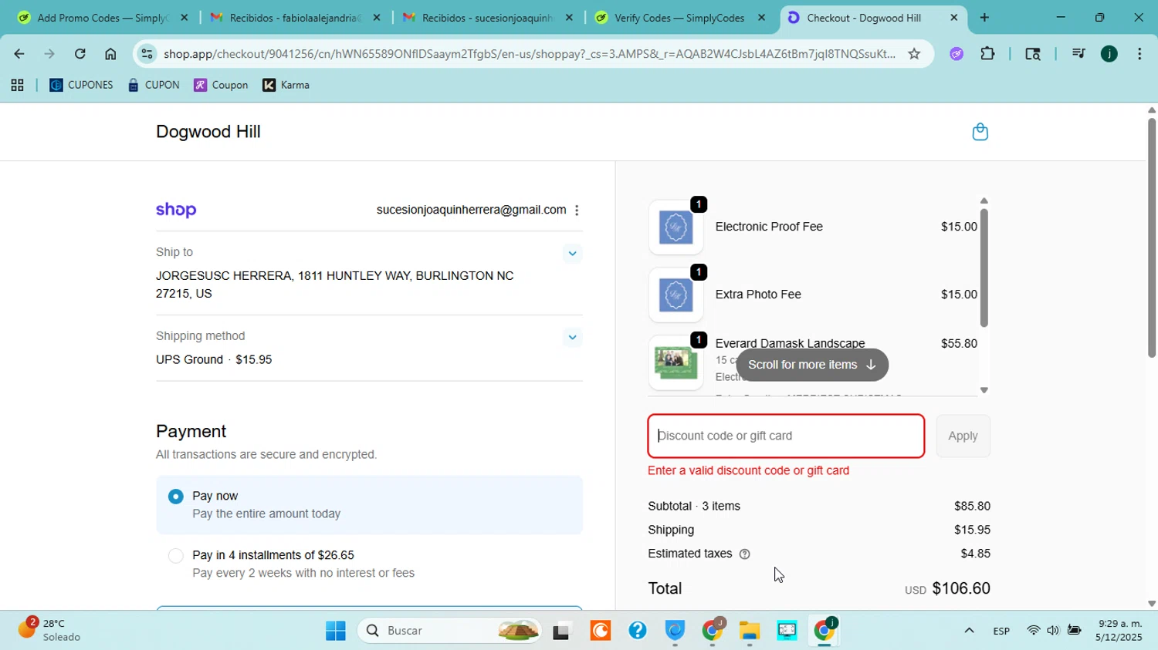Open the media control icon in toolbar
Viewport: 1158px width, 650px height.
pos(1078,54)
